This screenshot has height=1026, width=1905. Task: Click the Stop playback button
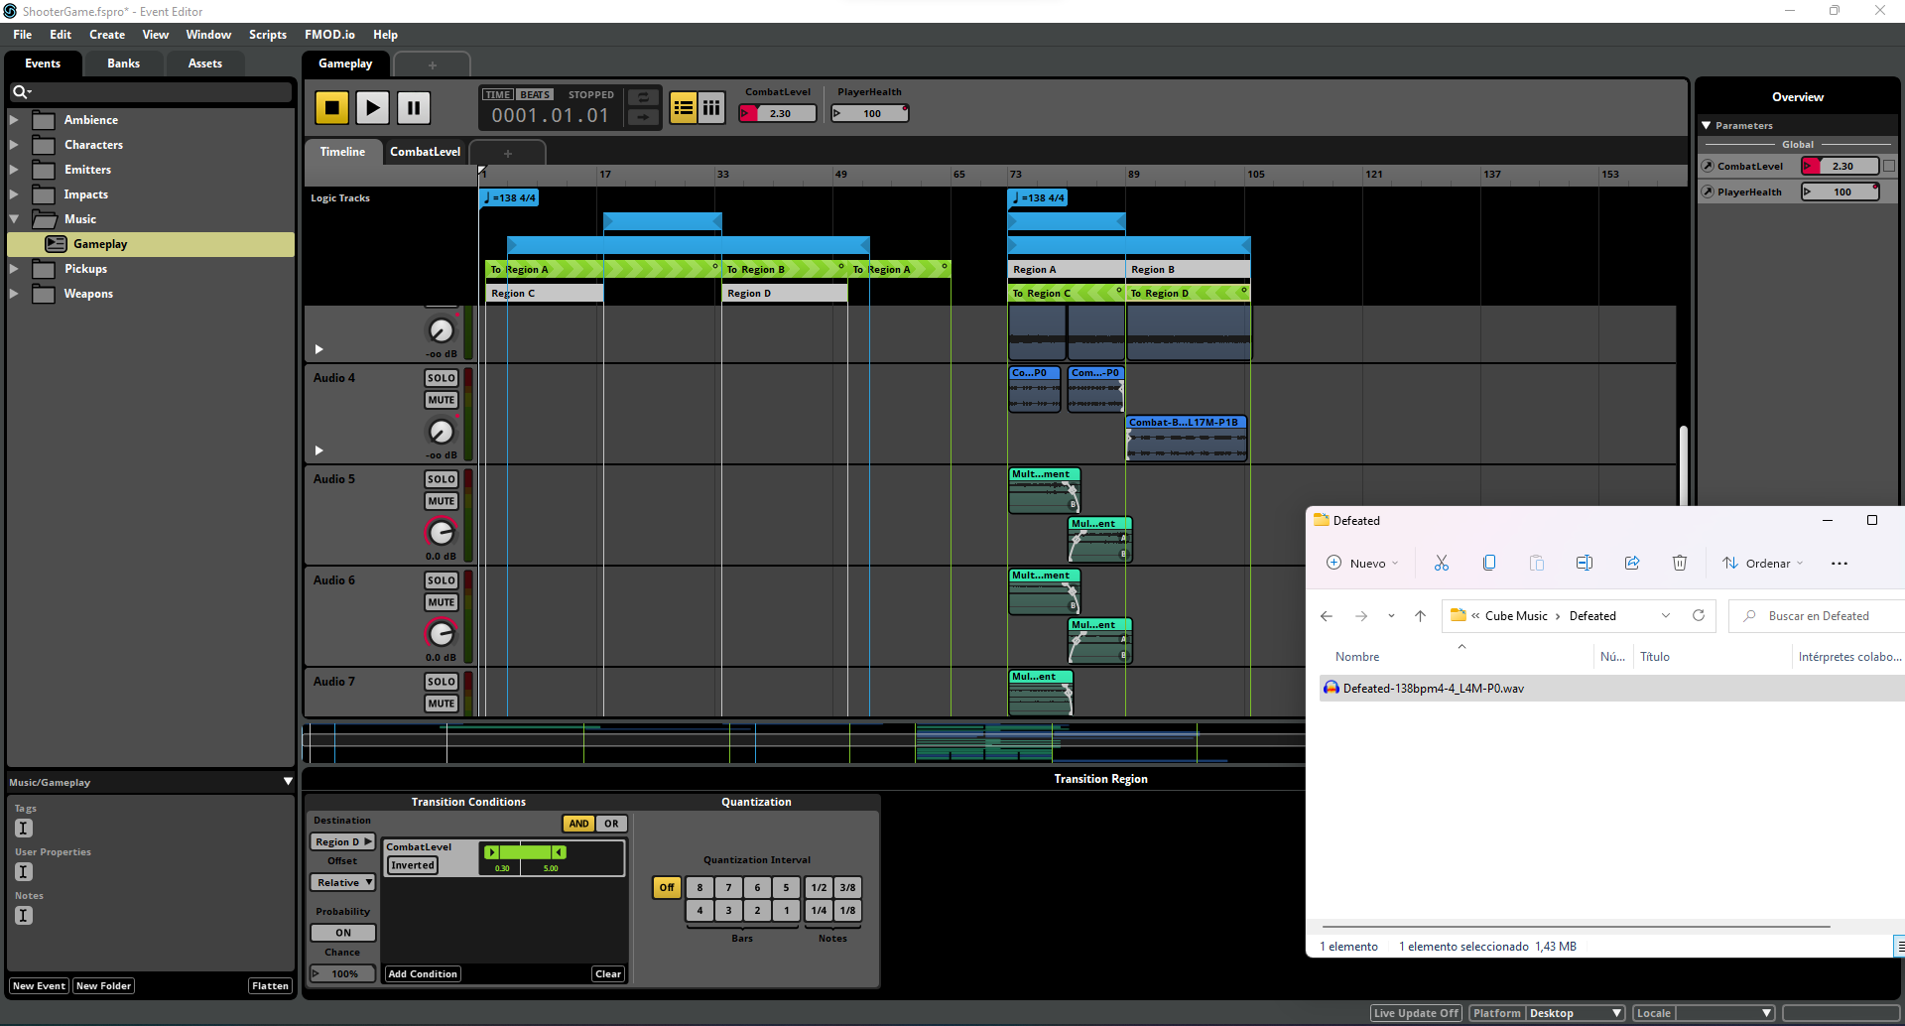click(x=331, y=107)
